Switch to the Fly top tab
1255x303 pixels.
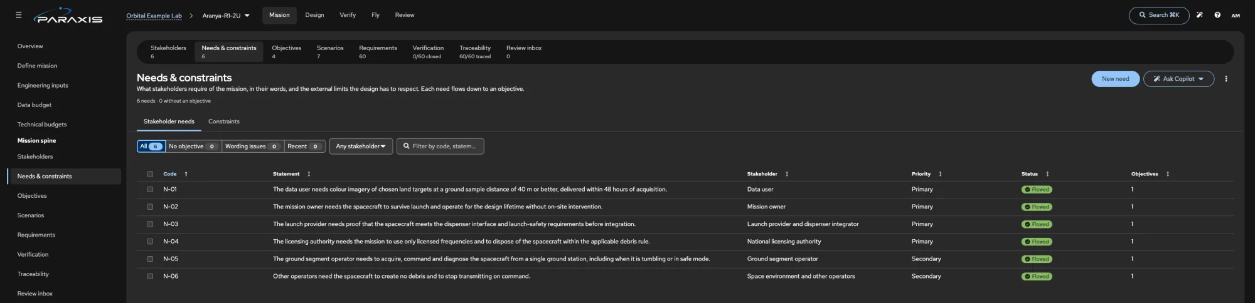click(375, 15)
